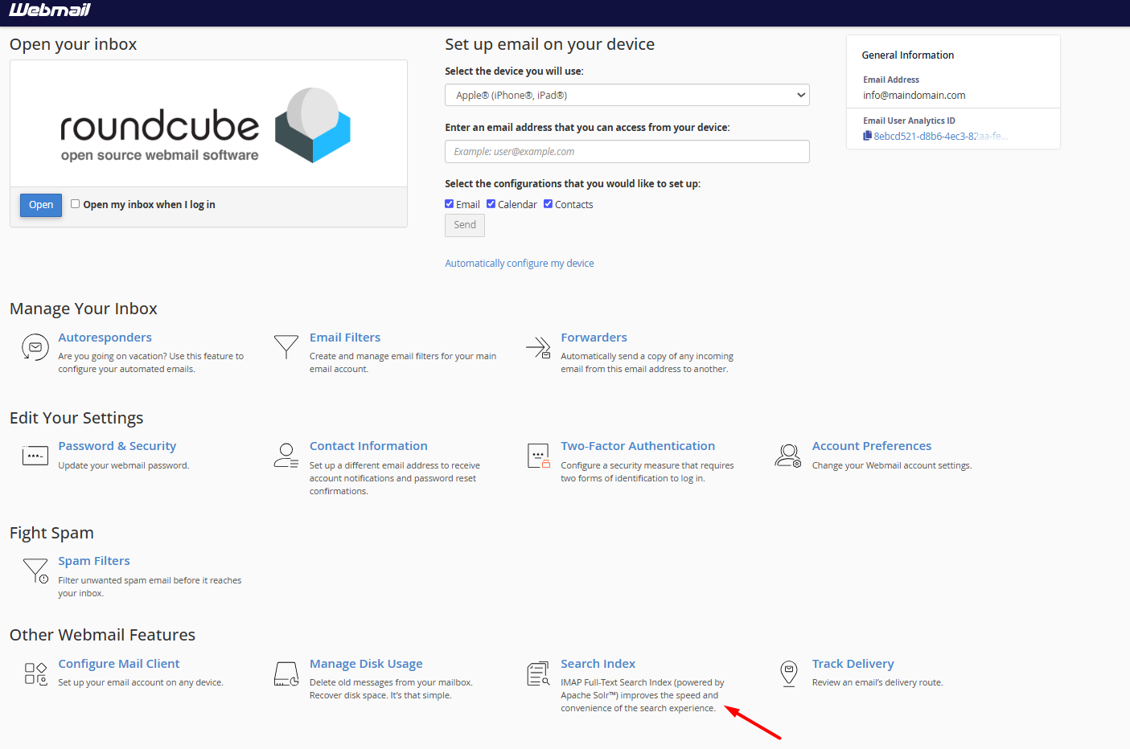1130x749 pixels.
Task: Click 'Change your Webmail account settings.' text
Action: (892, 465)
